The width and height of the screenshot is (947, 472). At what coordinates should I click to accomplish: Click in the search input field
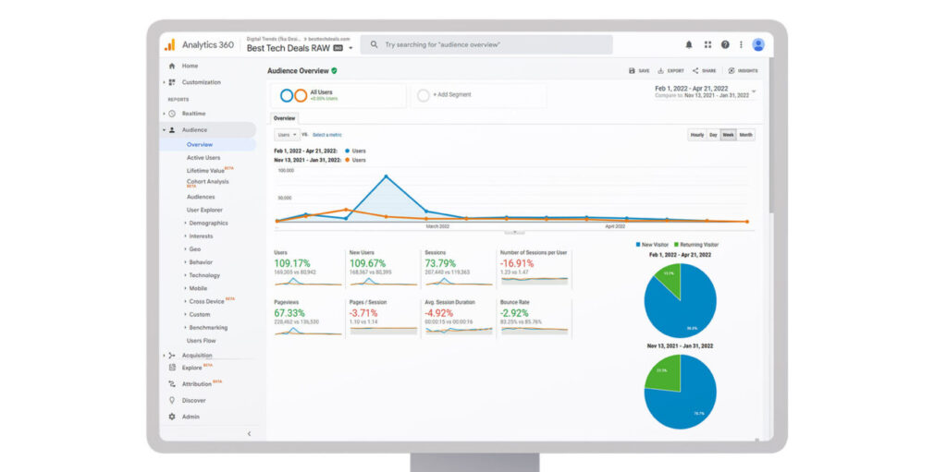490,44
